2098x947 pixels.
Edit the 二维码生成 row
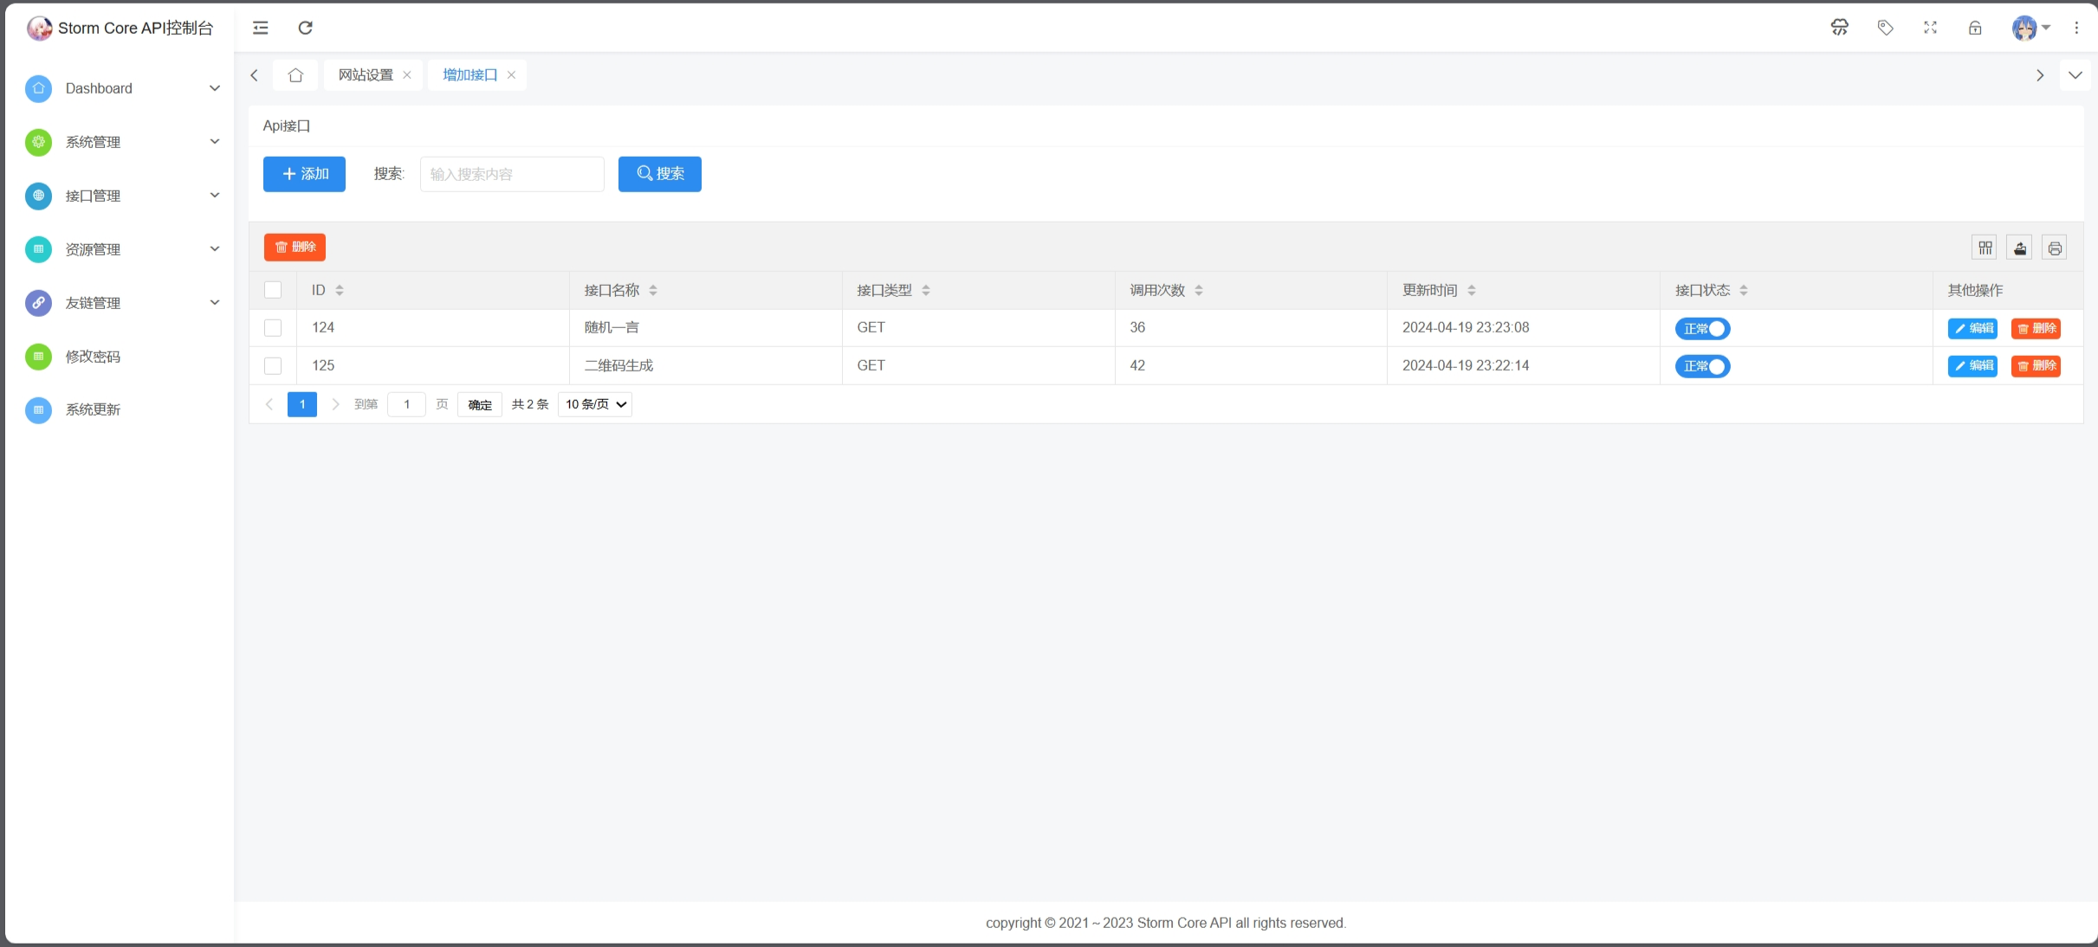tap(1972, 366)
